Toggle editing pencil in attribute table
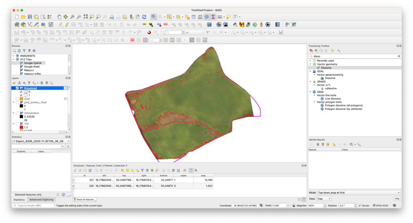This screenshot has width=413, height=223. (75, 170)
